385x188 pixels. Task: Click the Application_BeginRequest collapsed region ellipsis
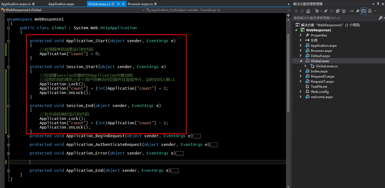[x=197, y=136]
